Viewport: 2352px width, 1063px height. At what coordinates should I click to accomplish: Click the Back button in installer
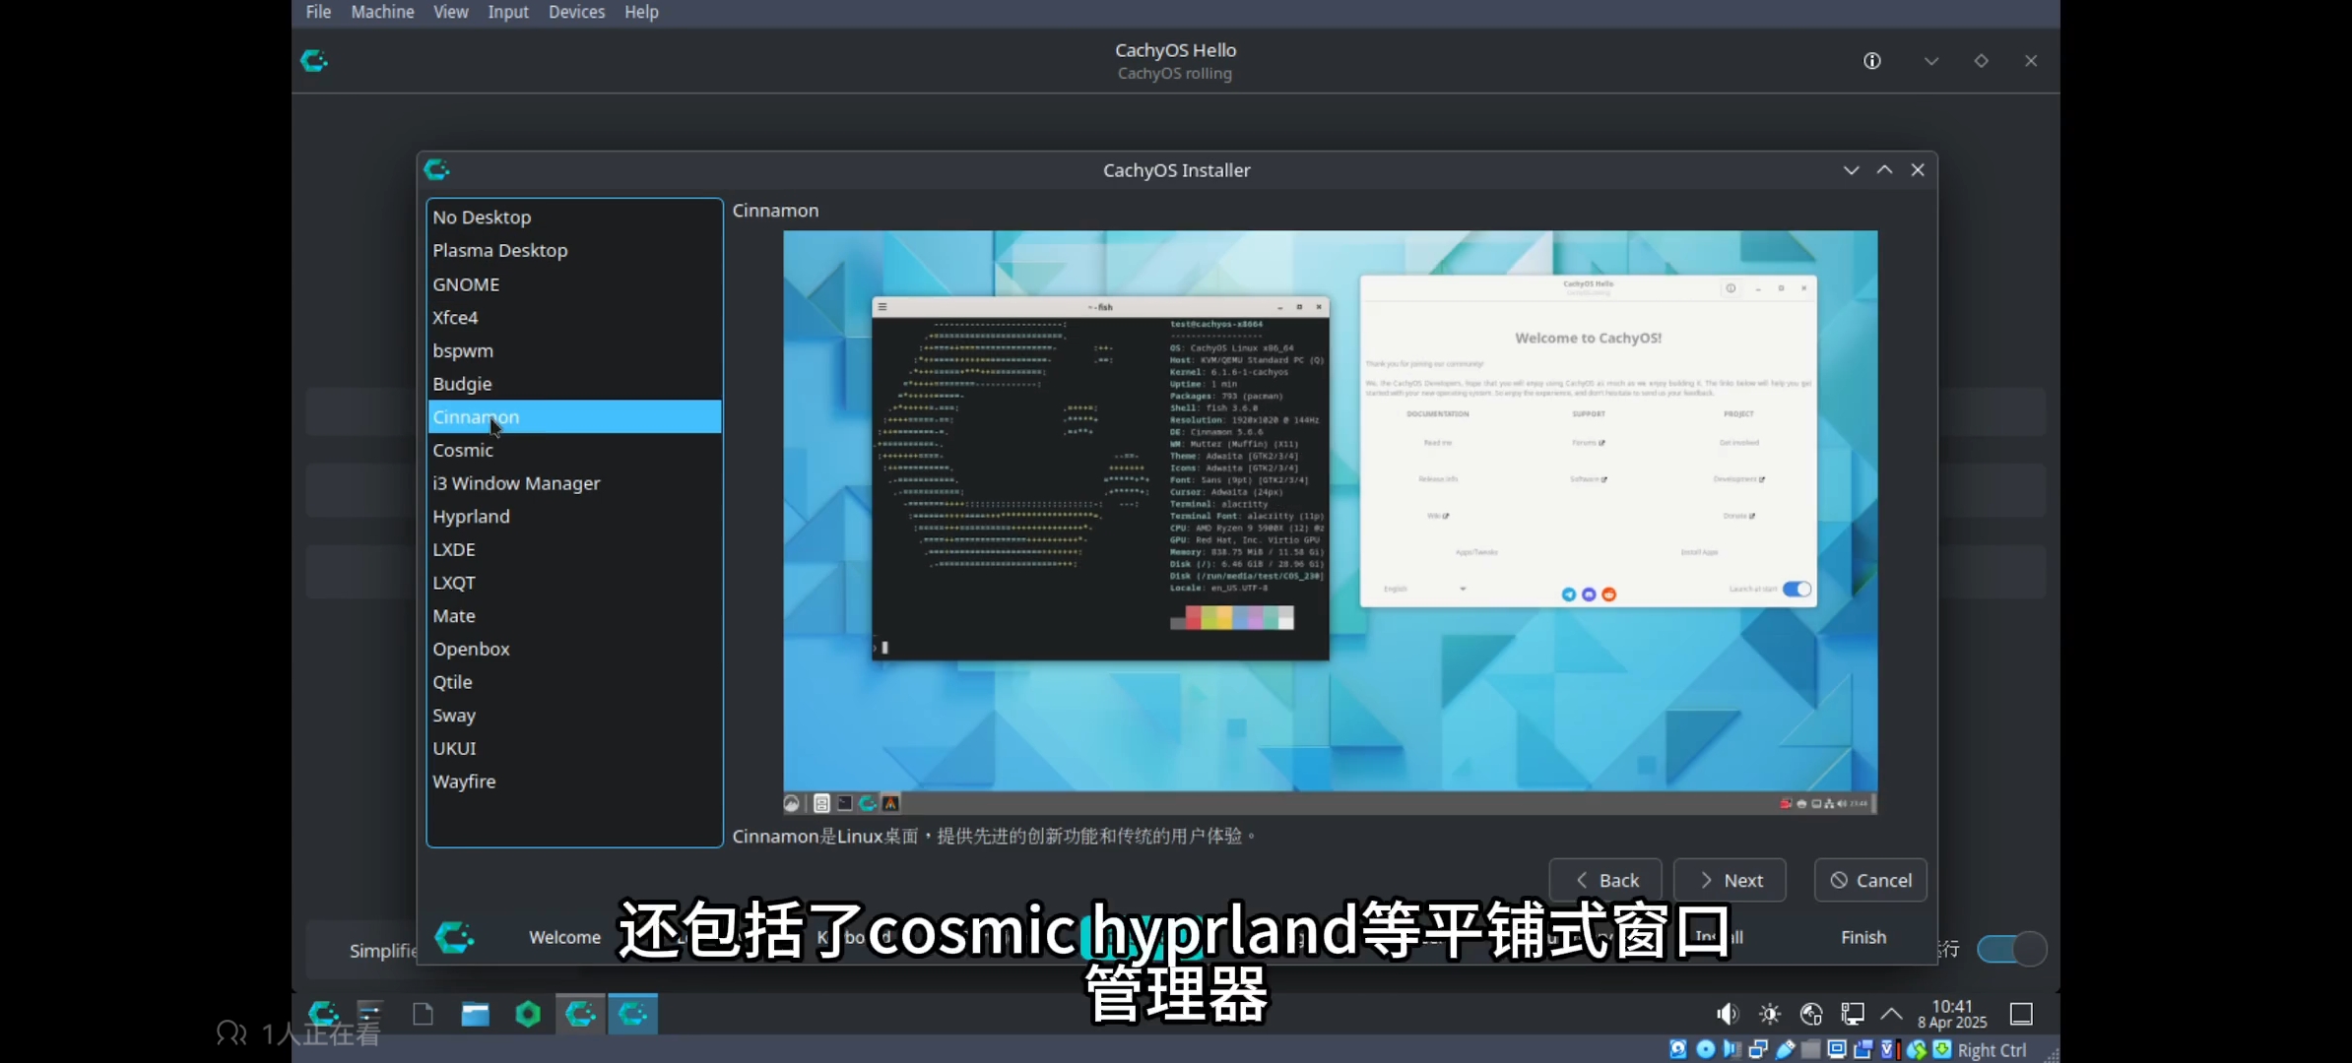tap(1605, 880)
